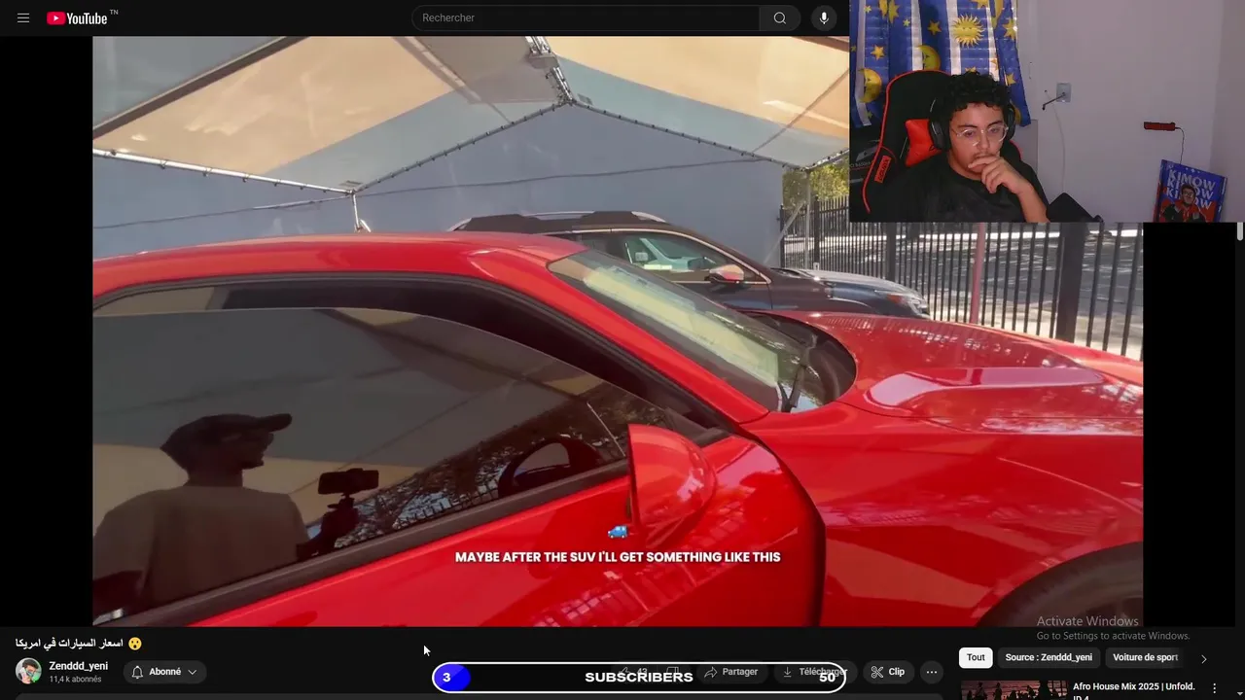Click the Télécharger download button
Screen dimensions: 1245x700
pyautogui.click(x=814, y=672)
